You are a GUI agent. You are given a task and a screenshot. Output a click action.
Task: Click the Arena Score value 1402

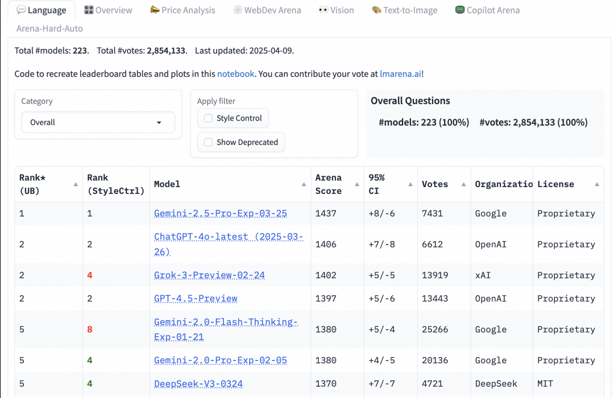326,275
